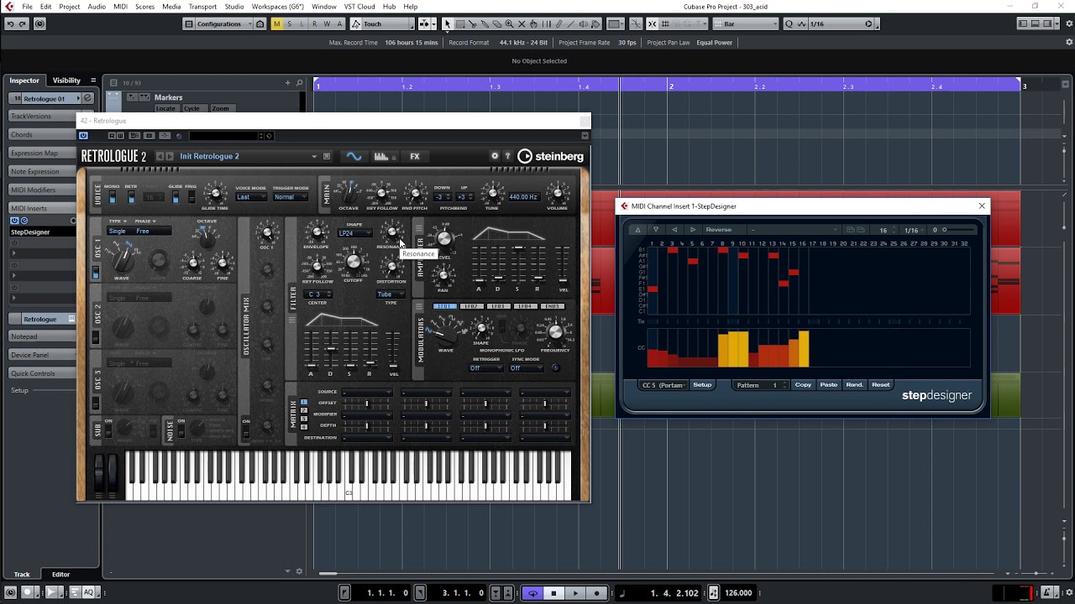Toggle the transport cycle loop button
1075x604 pixels.
(532, 593)
